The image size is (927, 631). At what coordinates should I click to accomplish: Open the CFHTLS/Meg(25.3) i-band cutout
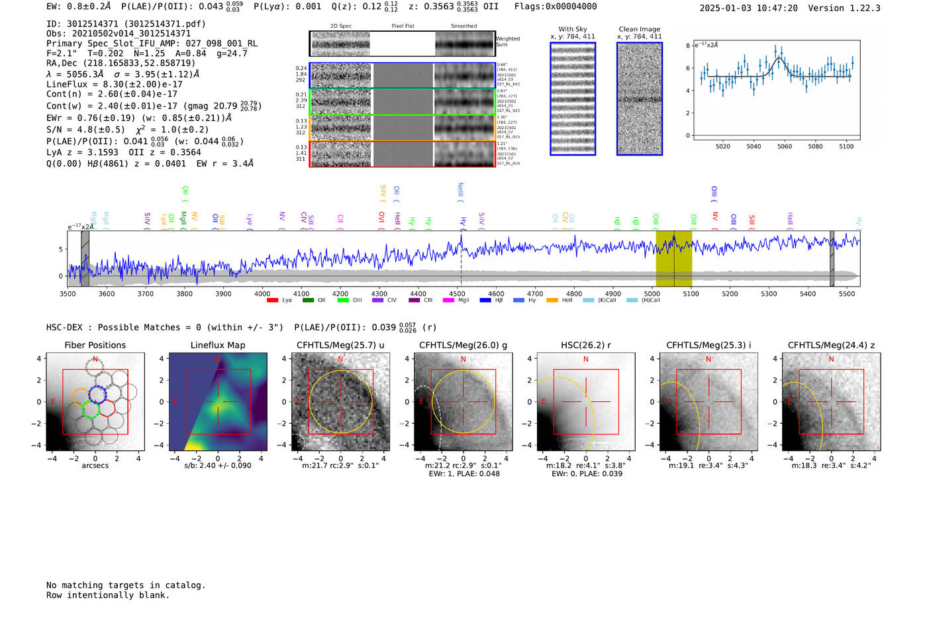point(708,402)
